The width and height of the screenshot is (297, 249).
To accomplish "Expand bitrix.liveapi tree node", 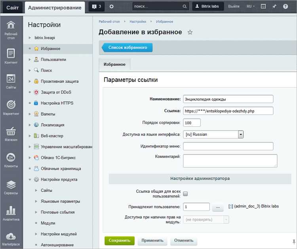I will click(30, 38).
